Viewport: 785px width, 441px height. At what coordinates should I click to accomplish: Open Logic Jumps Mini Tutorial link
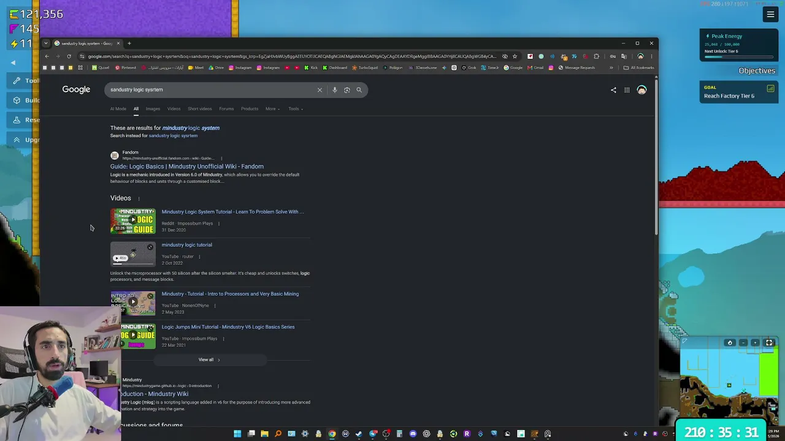pyautogui.click(x=228, y=327)
